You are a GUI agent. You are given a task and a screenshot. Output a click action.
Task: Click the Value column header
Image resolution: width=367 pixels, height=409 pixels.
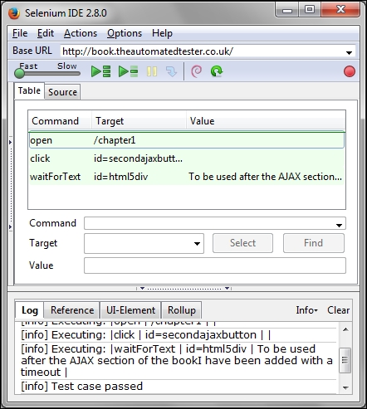(266, 121)
